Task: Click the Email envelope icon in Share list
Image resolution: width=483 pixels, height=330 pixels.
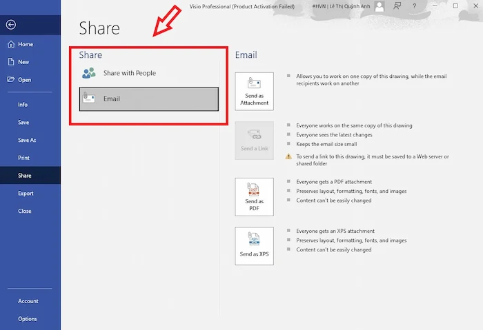Action: (89, 98)
